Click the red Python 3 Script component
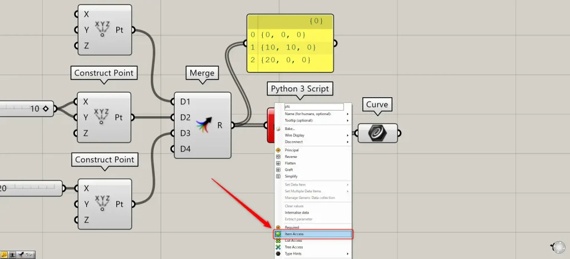This screenshot has height=259, width=570. tap(271, 125)
